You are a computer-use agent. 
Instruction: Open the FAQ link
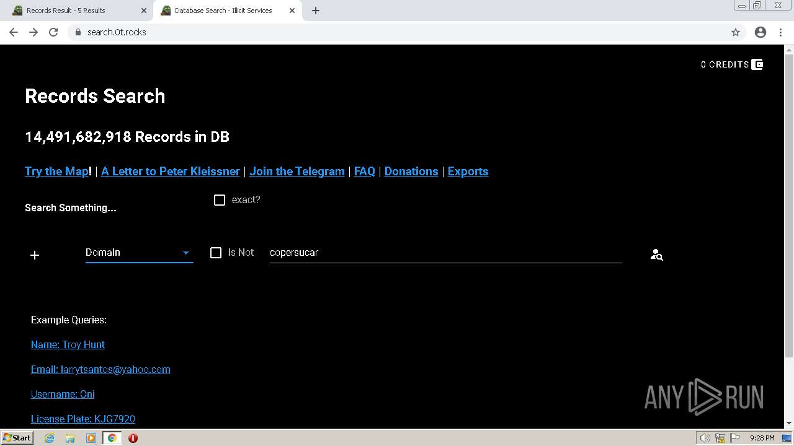click(365, 172)
